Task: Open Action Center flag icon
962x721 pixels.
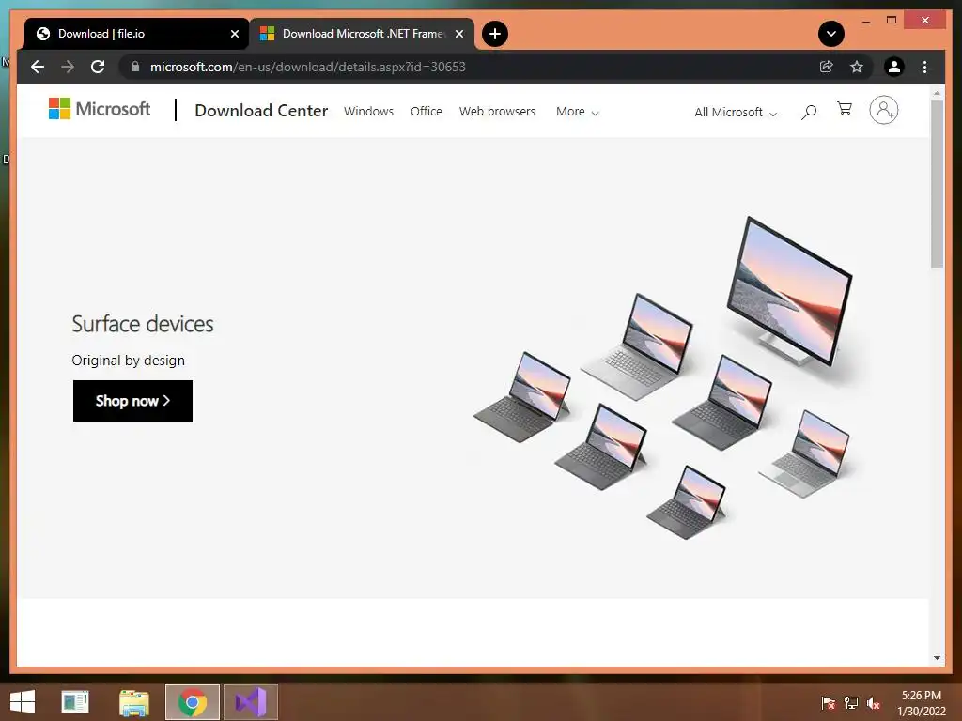Action: pyautogui.click(x=828, y=702)
